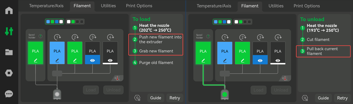Switch to Print Options tab in To unload screen

click(x=307, y=6)
